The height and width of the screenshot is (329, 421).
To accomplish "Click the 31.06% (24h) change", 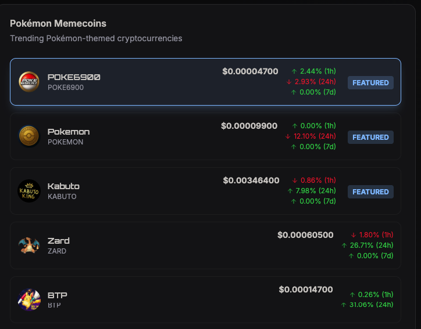I will tap(367, 305).
